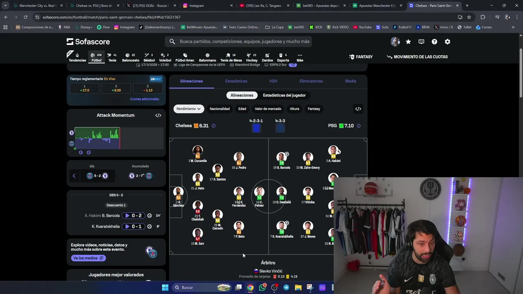This screenshot has width=523, height=294.
Task: Select the home win odds 17.0
Action: [x=85, y=88]
